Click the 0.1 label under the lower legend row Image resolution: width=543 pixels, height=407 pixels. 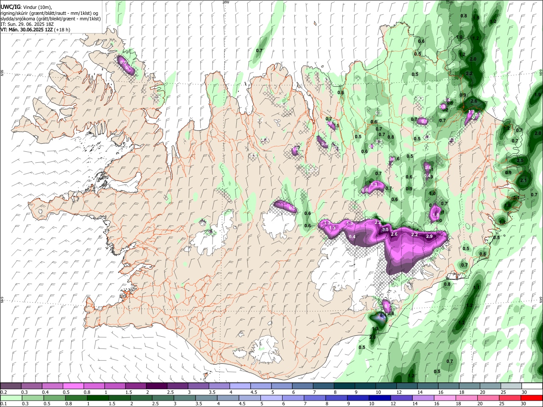(x=3, y=404)
